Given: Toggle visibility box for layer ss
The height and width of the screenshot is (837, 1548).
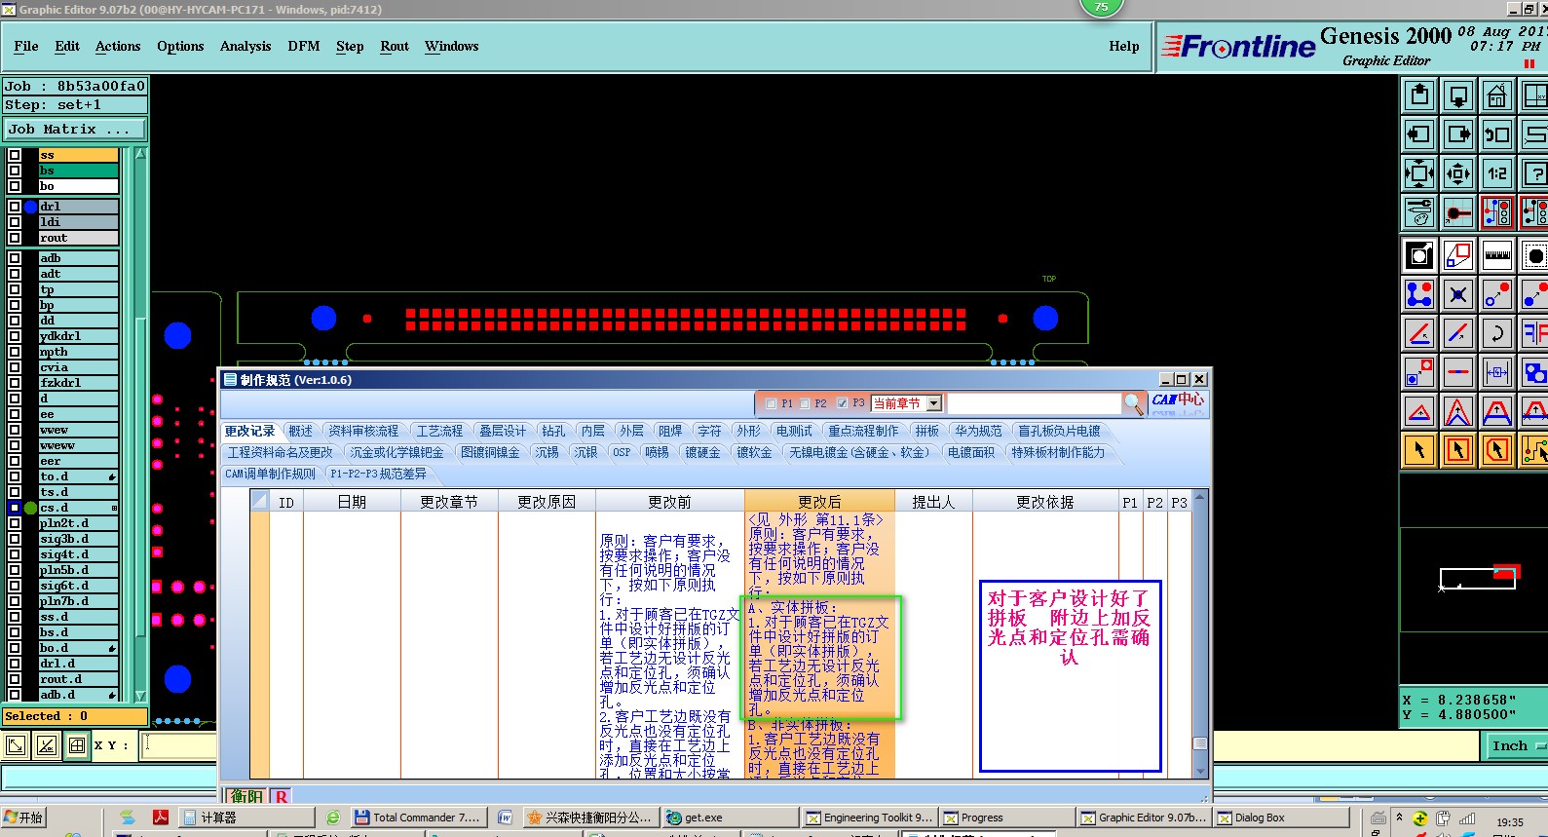Looking at the screenshot, I should point(15,155).
